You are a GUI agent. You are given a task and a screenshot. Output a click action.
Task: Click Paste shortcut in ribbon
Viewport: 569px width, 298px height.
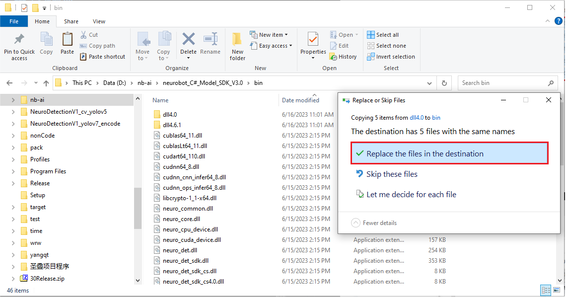point(102,57)
